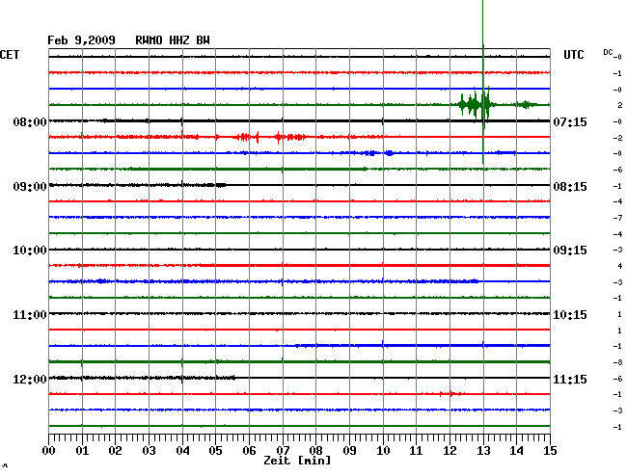Click minute tick label 01
The width and height of the screenshot is (627, 476).
[x=82, y=451]
